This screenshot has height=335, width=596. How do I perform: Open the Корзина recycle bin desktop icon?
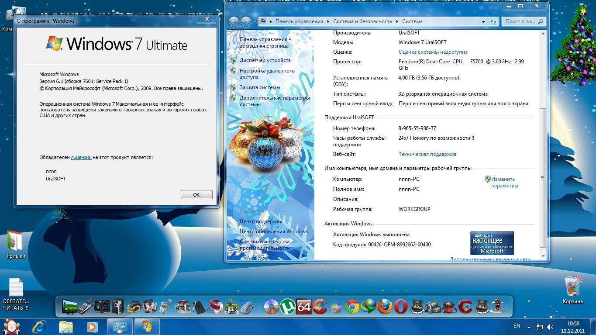[572, 290]
